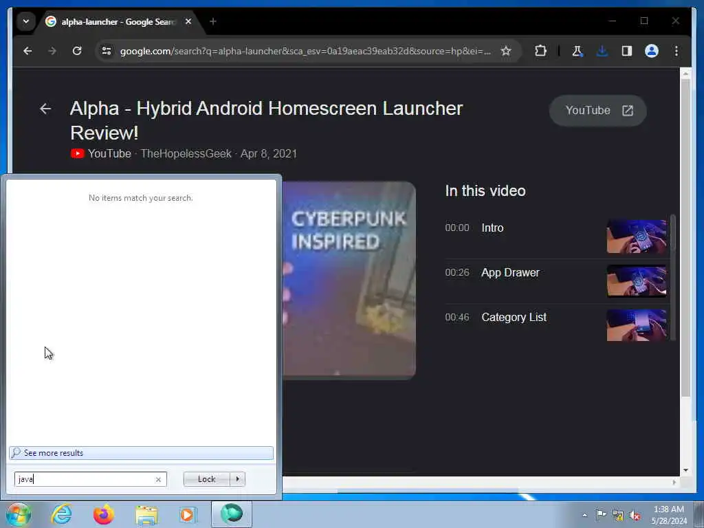Screen dimensions: 704x528
Task: Launch Internet Explorer from the taskbar
Action: (x=61, y=514)
